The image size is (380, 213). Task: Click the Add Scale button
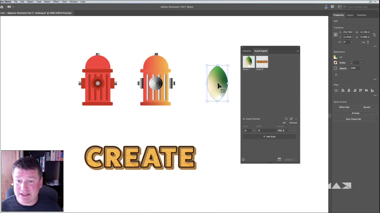(269, 136)
